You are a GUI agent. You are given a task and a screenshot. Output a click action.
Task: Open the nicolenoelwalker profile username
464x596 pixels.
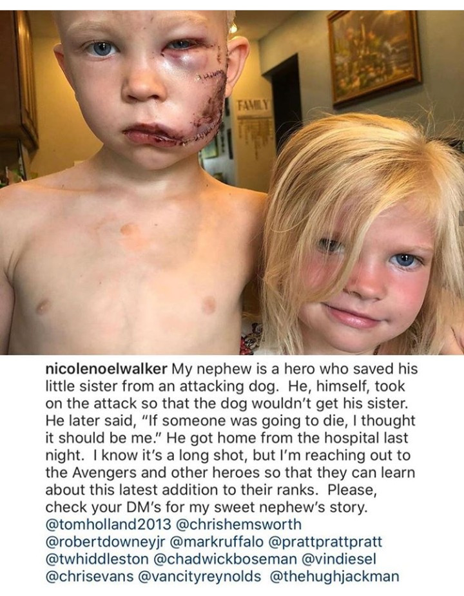pyautogui.click(x=106, y=369)
